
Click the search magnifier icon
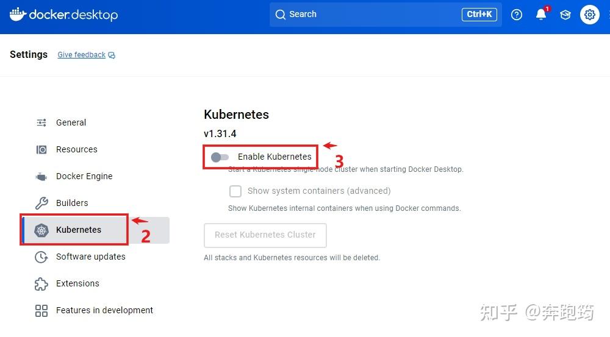pos(280,15)
